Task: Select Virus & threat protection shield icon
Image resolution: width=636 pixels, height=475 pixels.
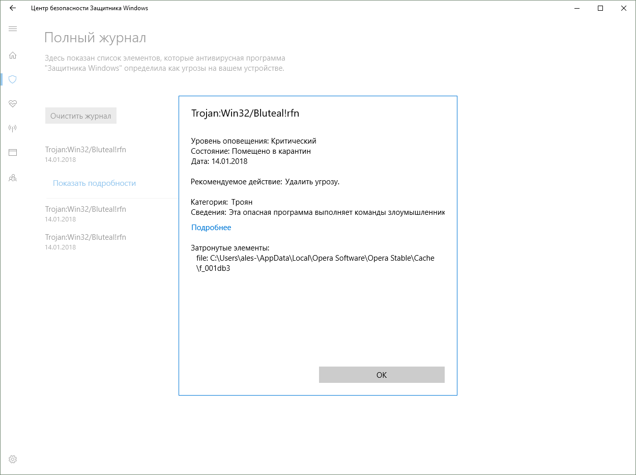Action: pyautogui.click(x=13, y=79)
